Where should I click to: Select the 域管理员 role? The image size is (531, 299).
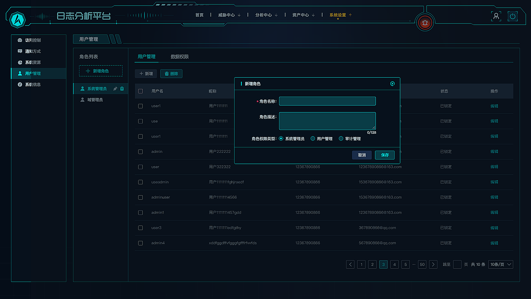(x=95, y=100)
